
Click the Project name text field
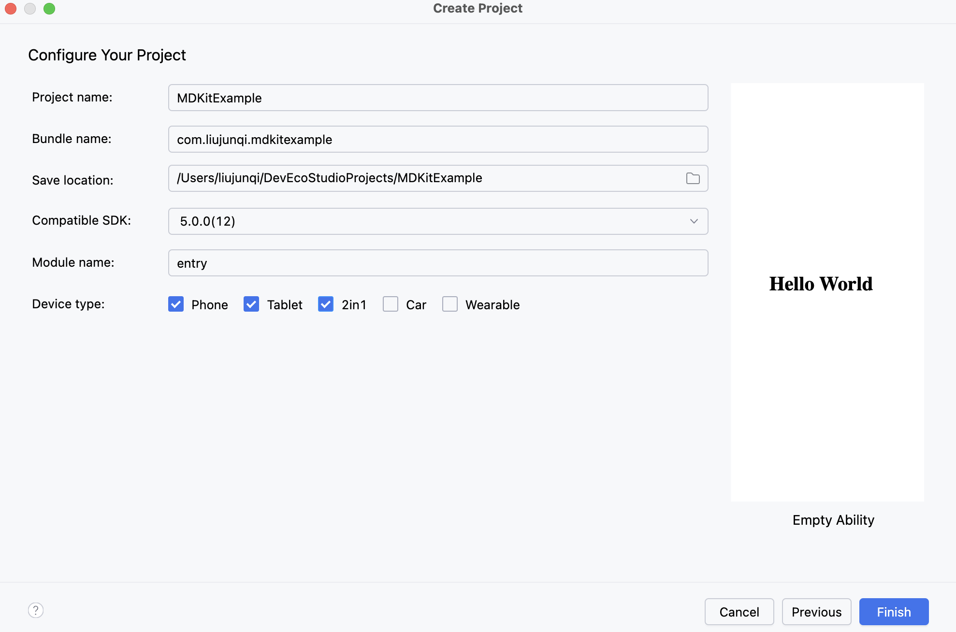438,98
